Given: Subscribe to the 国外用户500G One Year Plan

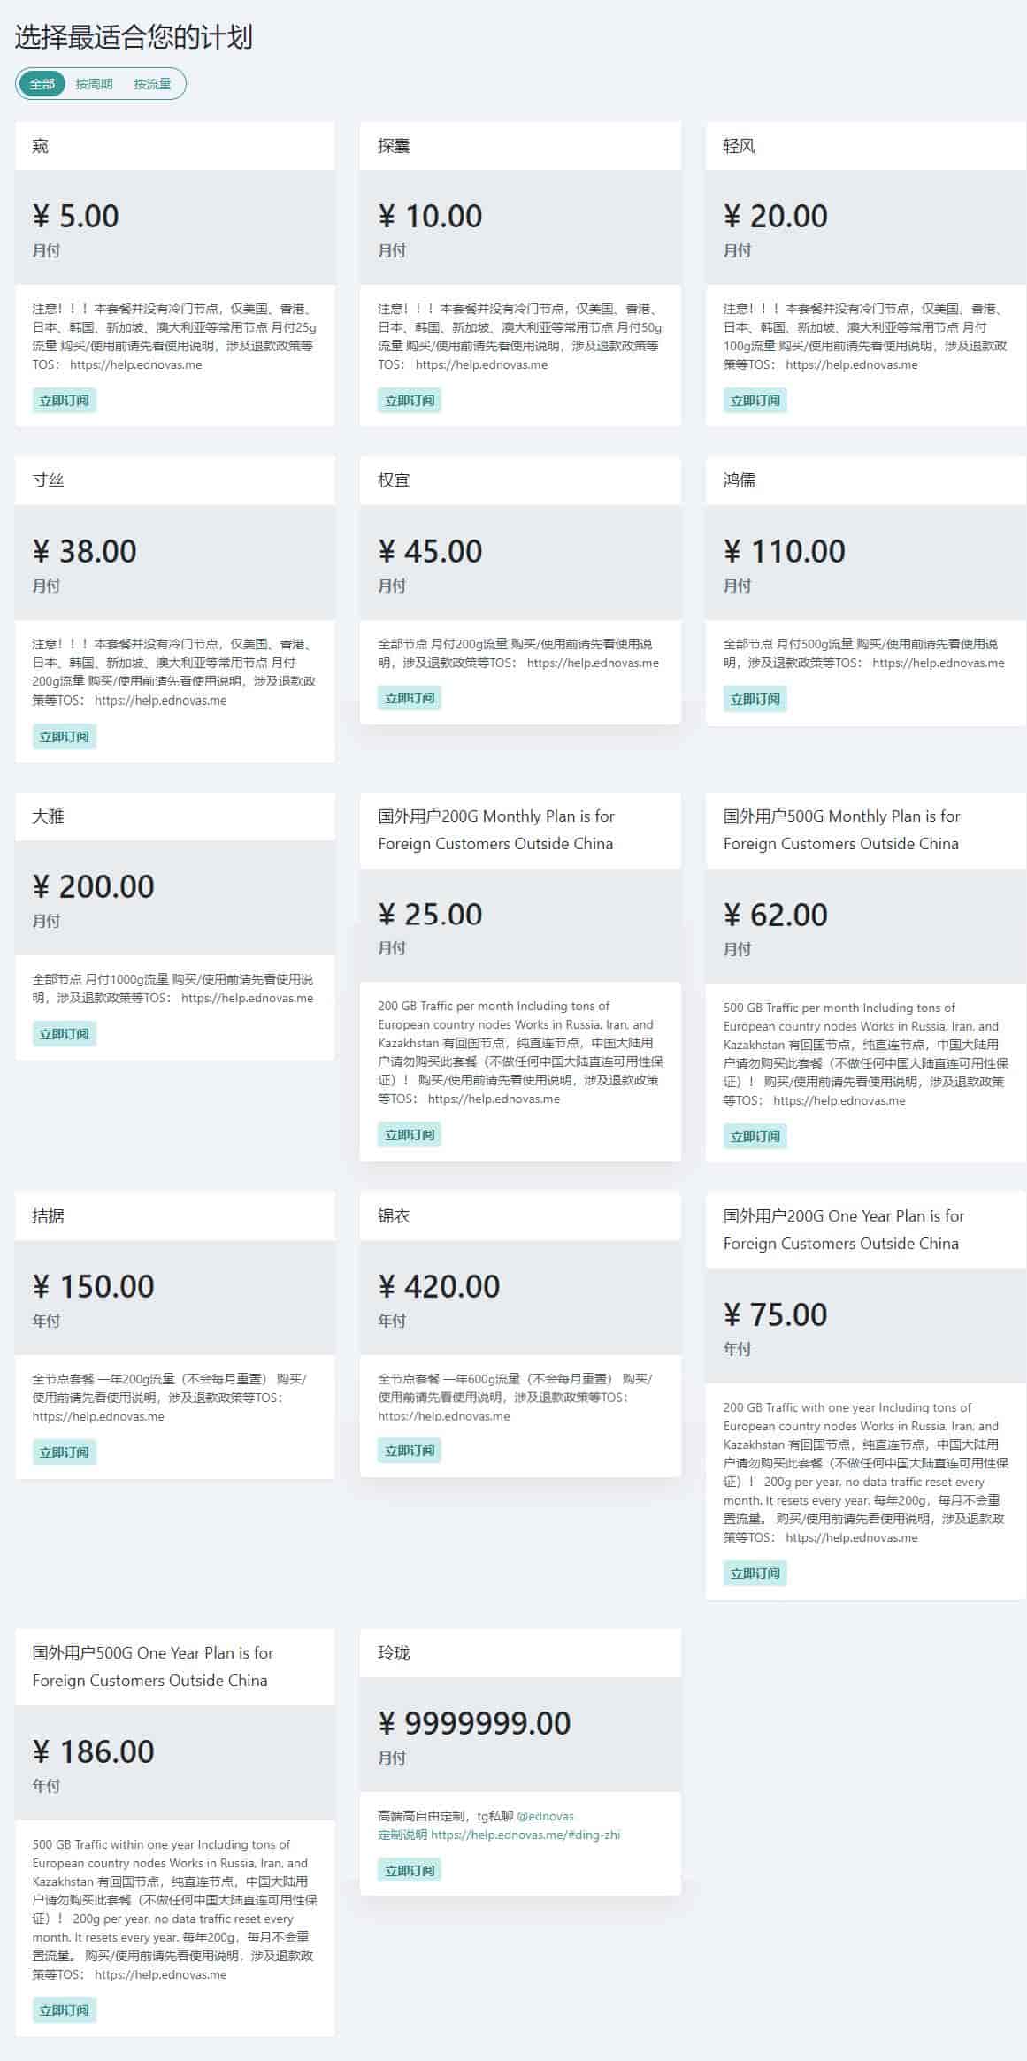Looking at the screenshot, I should (x=64, y=2011).
